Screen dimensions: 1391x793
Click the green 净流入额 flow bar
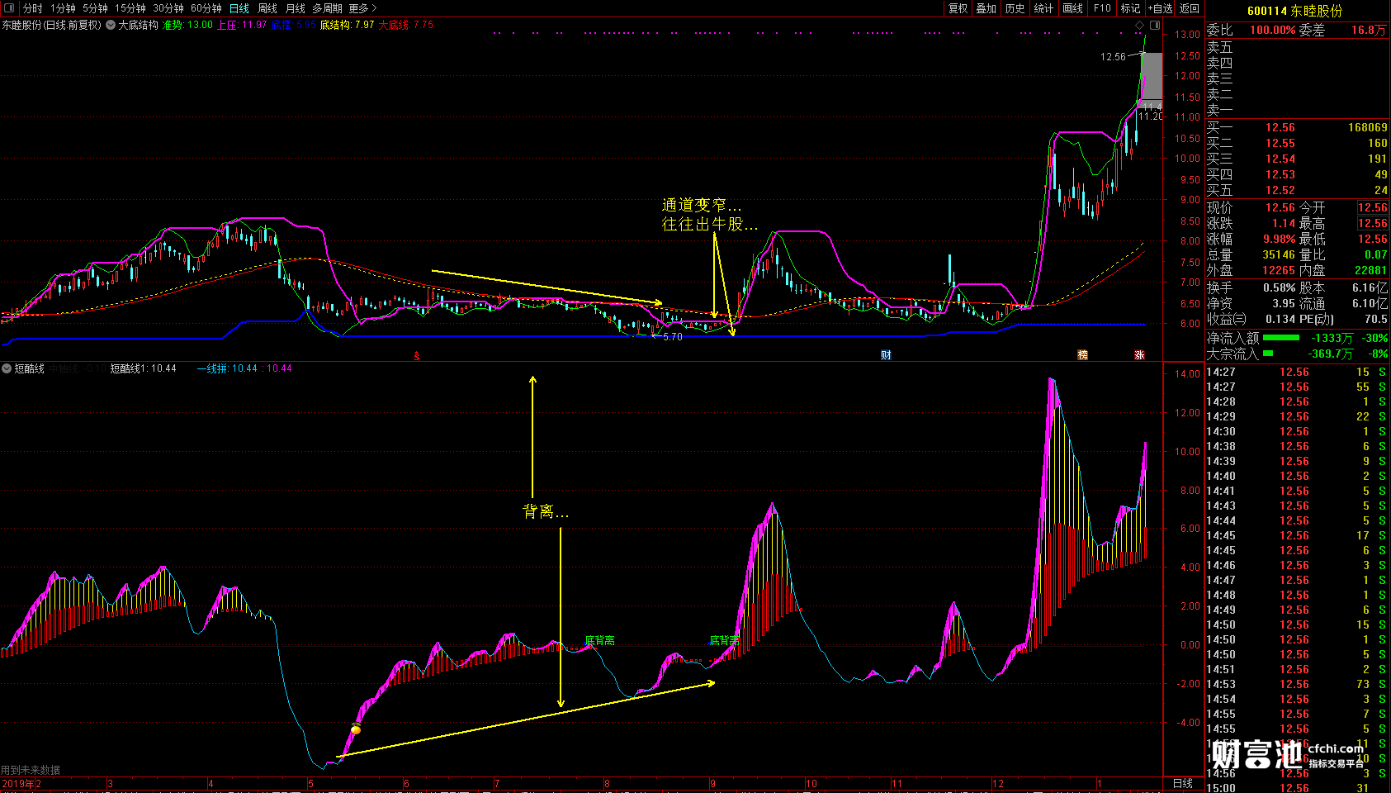click(x=1280, y=338)
